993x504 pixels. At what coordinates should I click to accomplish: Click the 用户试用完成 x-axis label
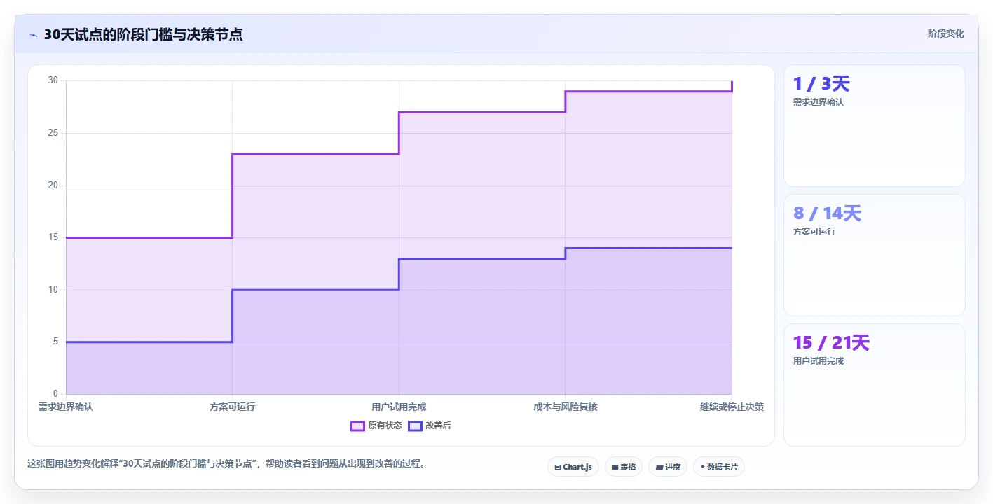click(x=399, y=407)
